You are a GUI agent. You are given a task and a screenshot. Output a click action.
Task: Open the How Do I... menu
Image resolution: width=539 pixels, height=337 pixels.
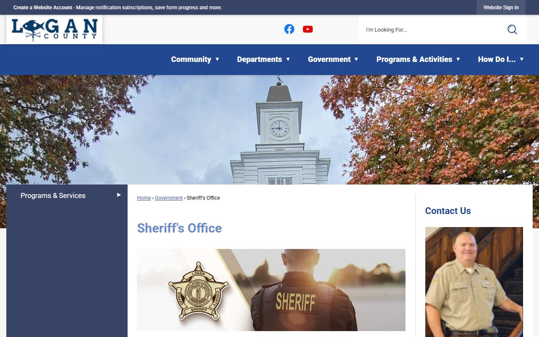point(497,59)
